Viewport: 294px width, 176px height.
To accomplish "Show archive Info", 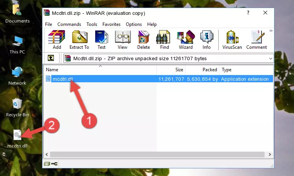I will click(x=206, y=40).
